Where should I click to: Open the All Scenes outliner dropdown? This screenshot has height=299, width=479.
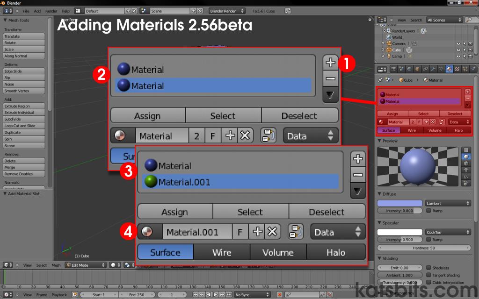445,20
